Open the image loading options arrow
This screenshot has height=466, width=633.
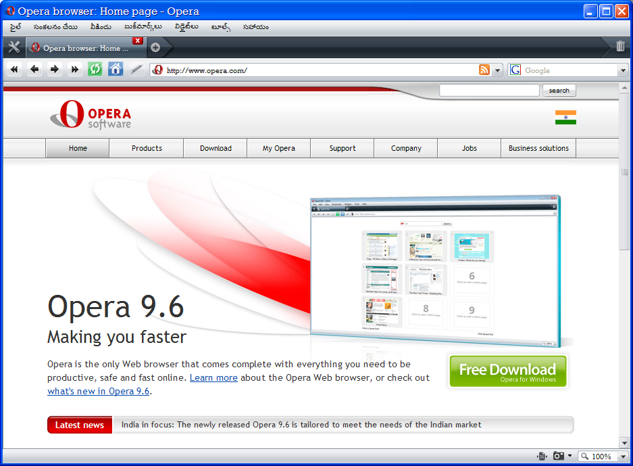pos(569,457)
